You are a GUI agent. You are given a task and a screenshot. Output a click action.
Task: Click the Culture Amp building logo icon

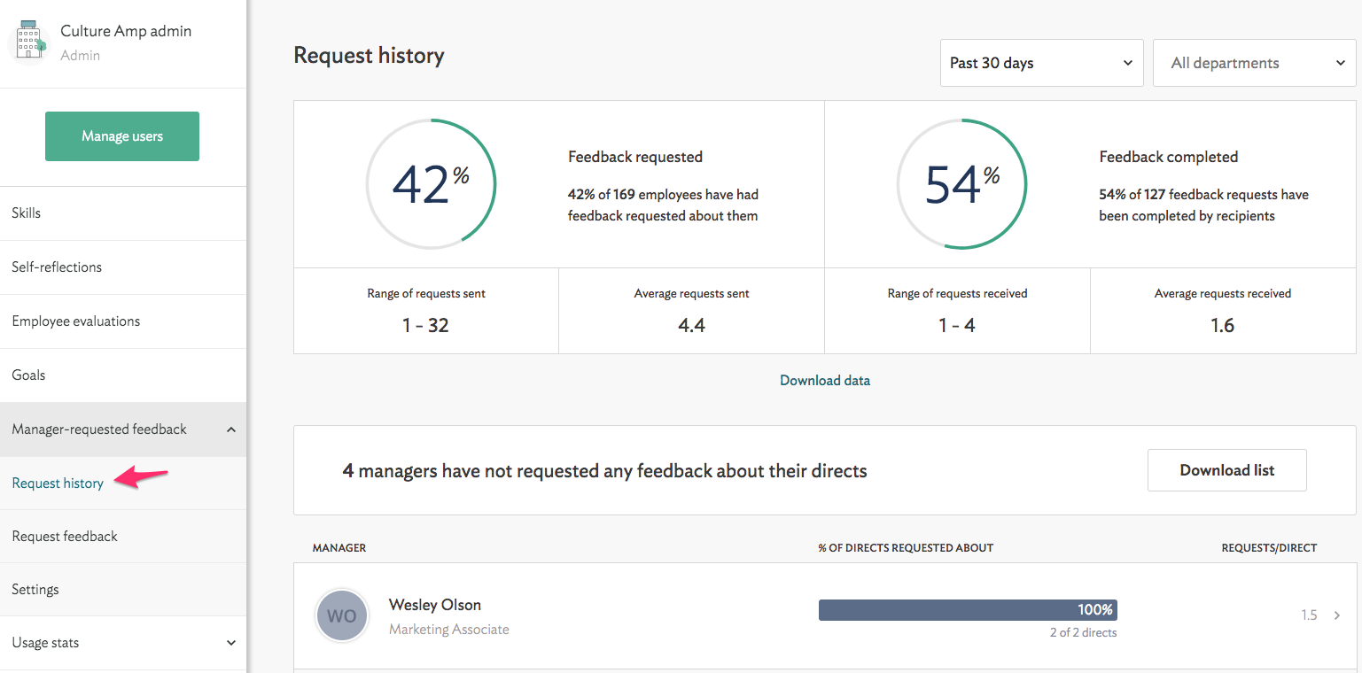click(28, 42)
